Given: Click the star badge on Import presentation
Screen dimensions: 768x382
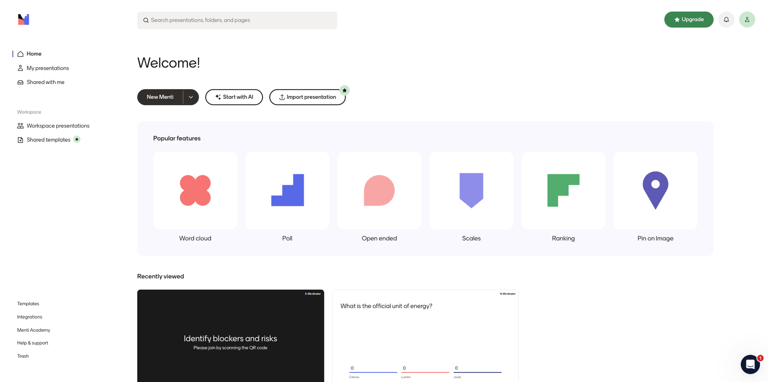Looking at the screenshot, I should click(x=345, y=90).
